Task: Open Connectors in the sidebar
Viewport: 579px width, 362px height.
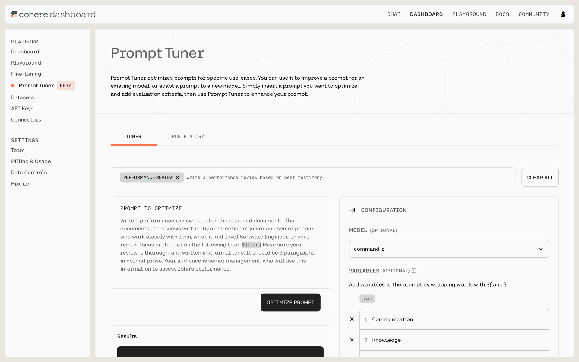Action: [x=26, y=120]
